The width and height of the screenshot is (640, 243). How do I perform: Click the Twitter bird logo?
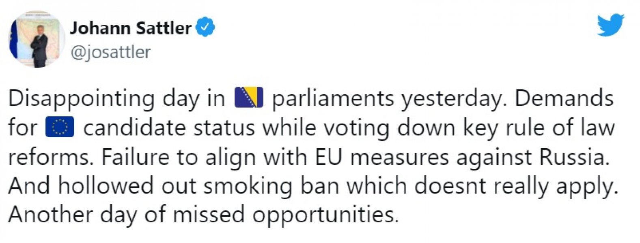tap(610, 25)
